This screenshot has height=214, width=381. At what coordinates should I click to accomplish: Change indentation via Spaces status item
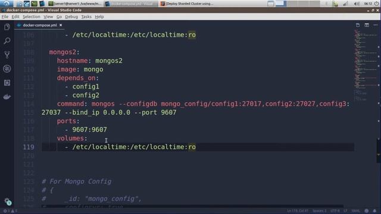[x=319, y=211]
